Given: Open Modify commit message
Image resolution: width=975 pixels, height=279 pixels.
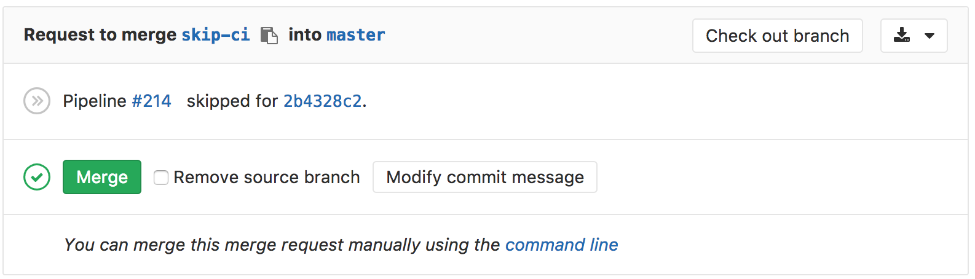Looking at the screenshot, I should [x=484, y=177].
